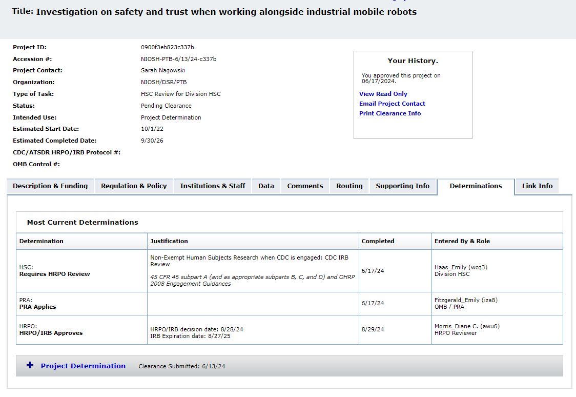Click the plus icon beside Project Determination
The height and width of the screenshot is (397, 576).
(30, 365)
